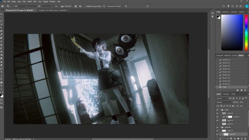
Task: Select the Move tool in the toolbar
Action: pos(1,14)
